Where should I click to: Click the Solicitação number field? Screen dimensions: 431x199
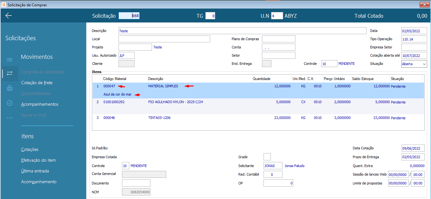tap(129, 16)
